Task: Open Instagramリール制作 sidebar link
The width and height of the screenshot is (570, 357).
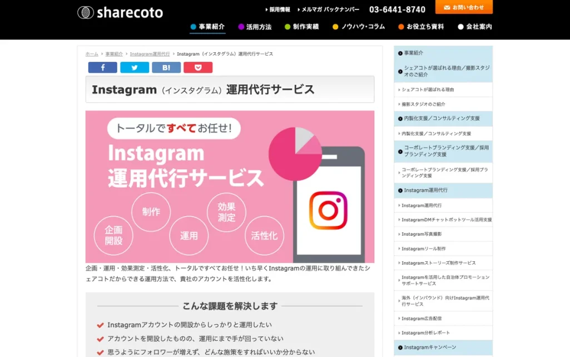Action: [x=443, y=248]
